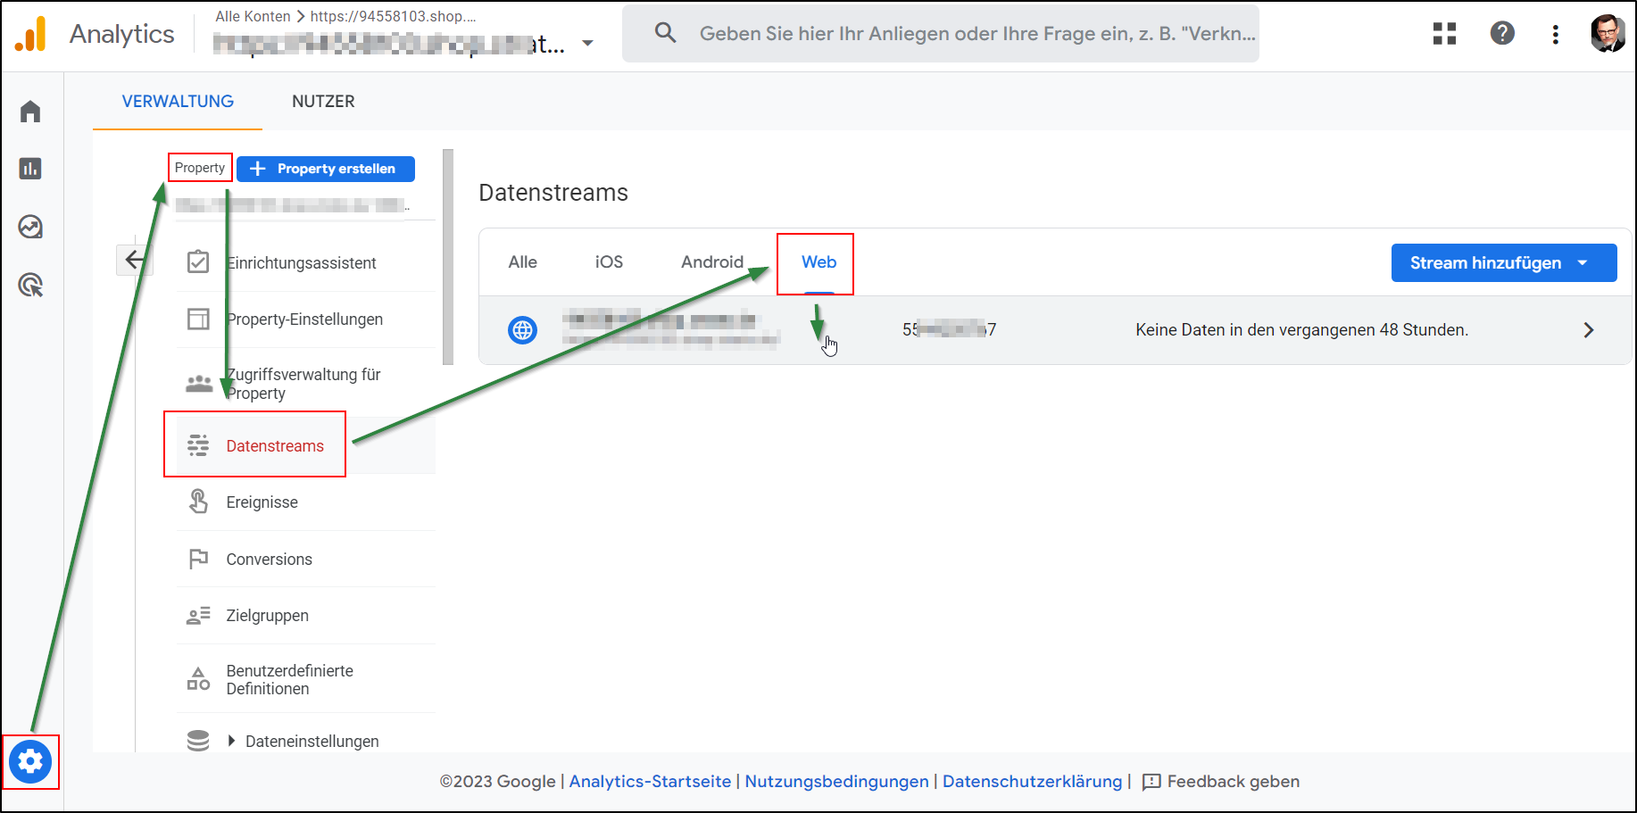The height and width of the screenshot is (813, 1637).
Task: Go to the Home sidebar icon
Action: coord(30,112)
